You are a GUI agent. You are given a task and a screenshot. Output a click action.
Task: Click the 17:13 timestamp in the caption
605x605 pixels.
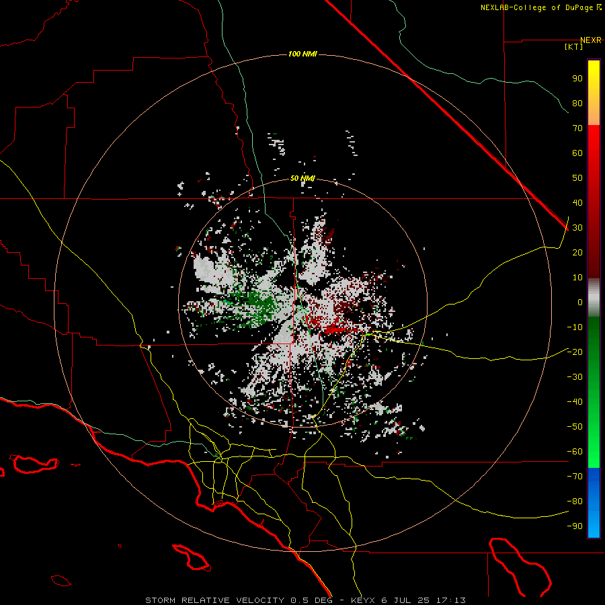pyautogui.click(x=450, y=600)
